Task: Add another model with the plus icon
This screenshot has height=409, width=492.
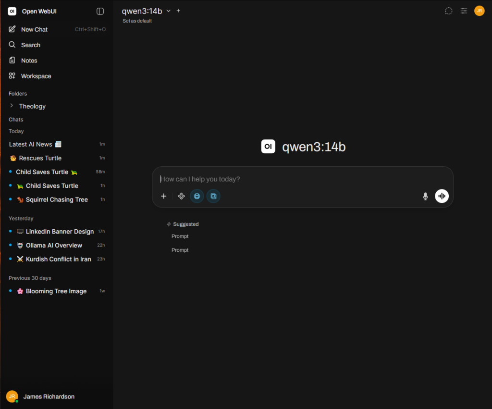Action: click(x=178, y=11)
